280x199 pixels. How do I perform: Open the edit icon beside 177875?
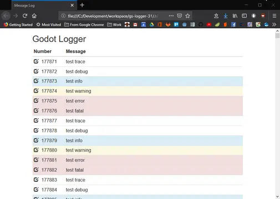coord(36,101)
